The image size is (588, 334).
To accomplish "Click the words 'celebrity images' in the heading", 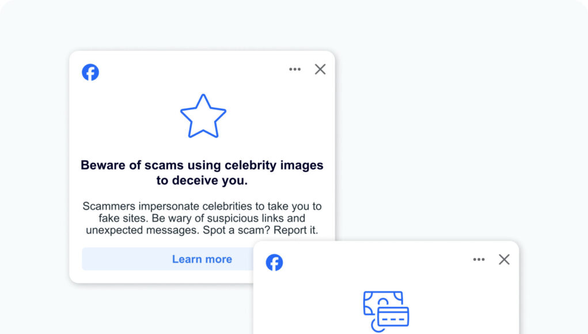I will click(x=274, y=165).
